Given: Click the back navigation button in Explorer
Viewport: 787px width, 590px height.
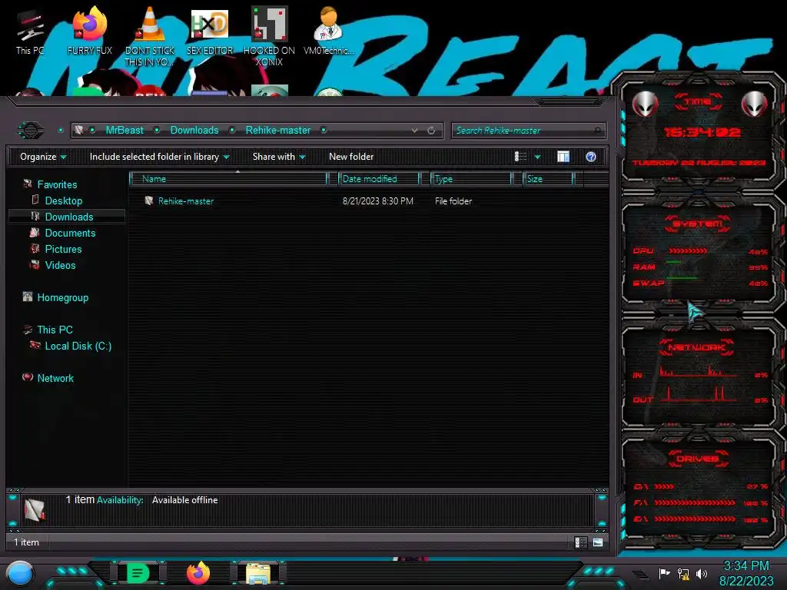Looking at the screenshot, I should [31, 131].
